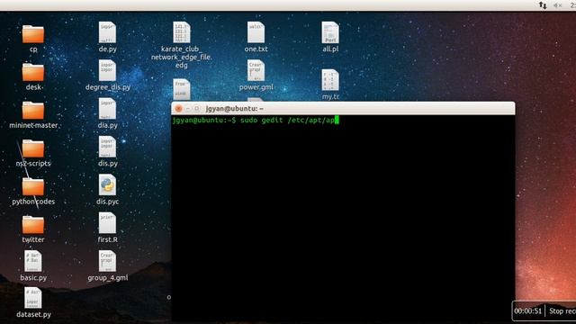The height and width of the screenshot is (324, 576).
Task: Maximize the jgyan@ubuntu terminal window
Action: (196, 109)
